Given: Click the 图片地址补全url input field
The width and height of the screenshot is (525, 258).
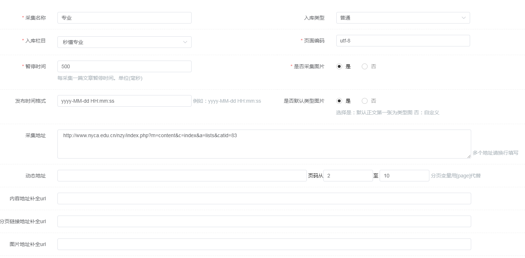Looking at the screenshot, I should click(x=264, y=244).
